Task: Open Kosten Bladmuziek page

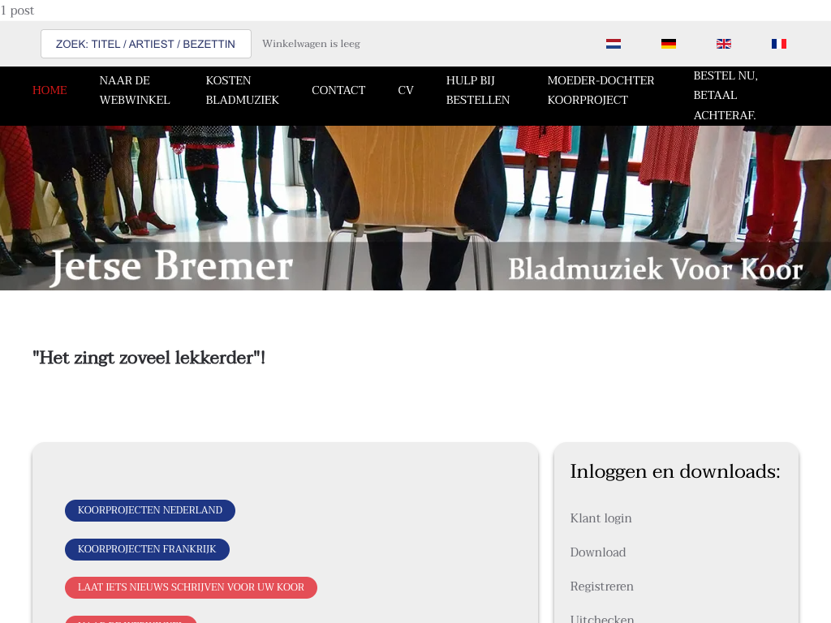Action: pyautogui.click(x=242, y=90)
